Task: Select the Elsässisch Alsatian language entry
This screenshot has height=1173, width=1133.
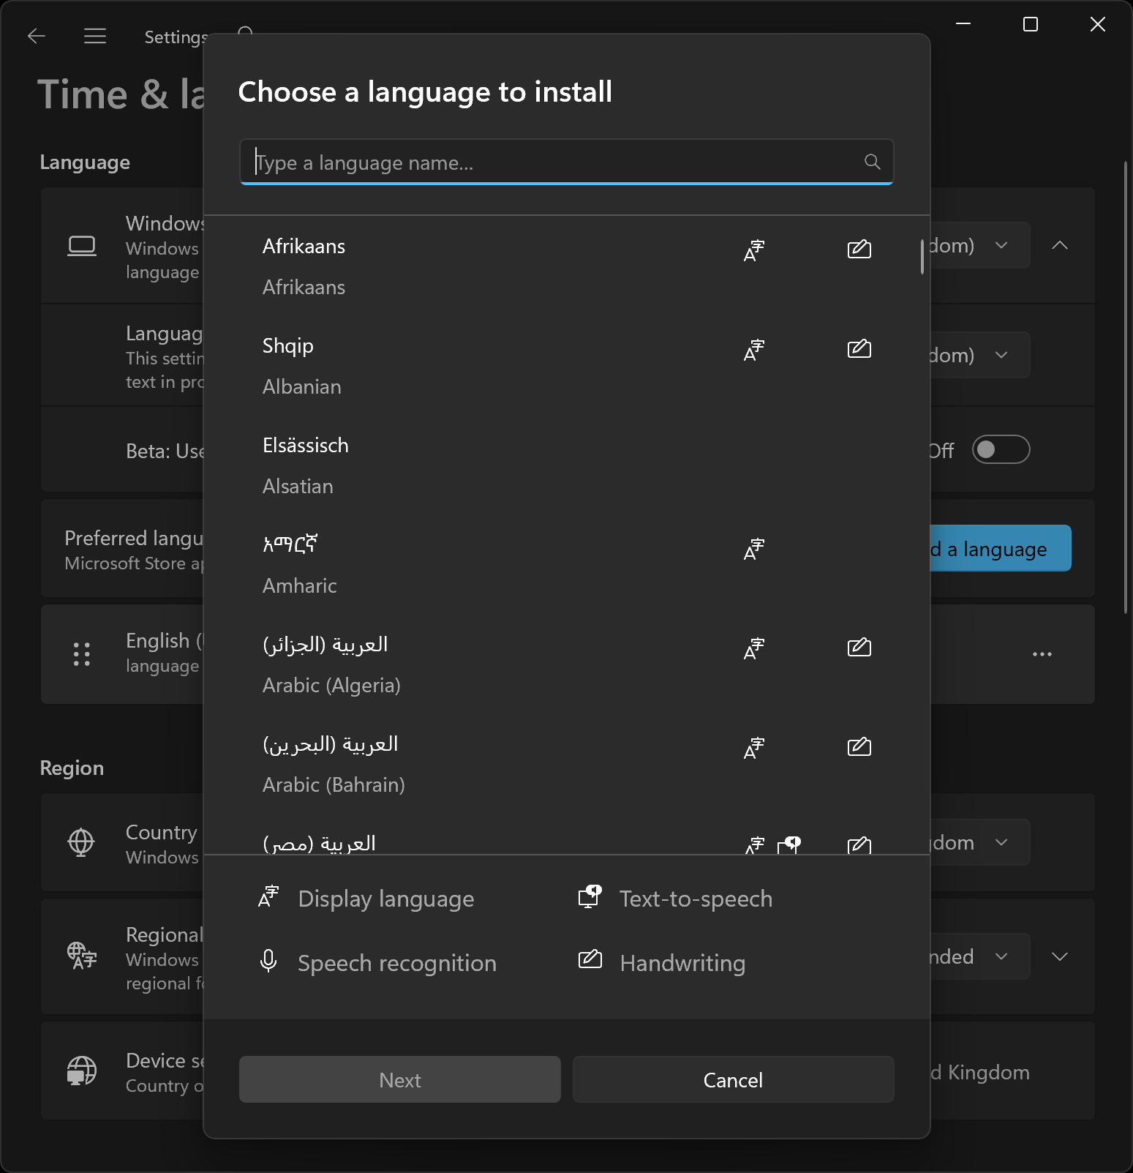Action: click(566, 465)
